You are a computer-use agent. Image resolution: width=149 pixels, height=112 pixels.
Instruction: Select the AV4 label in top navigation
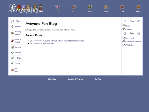(x=122, y=12)
